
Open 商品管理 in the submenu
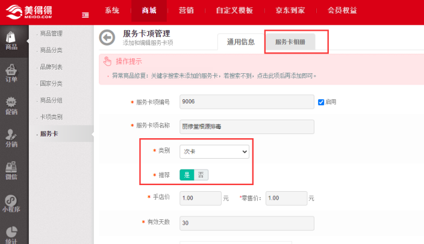tap(51, 34)
